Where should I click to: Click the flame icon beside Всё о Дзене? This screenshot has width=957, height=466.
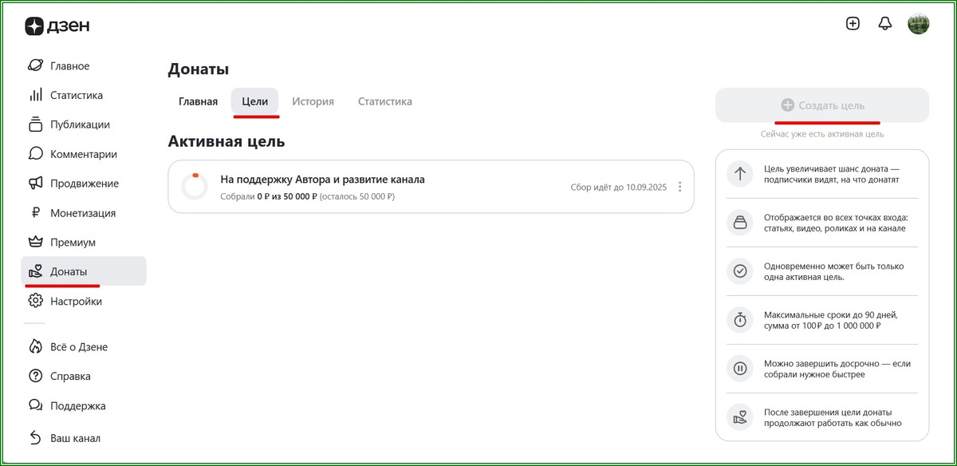[x=35, y=347]
